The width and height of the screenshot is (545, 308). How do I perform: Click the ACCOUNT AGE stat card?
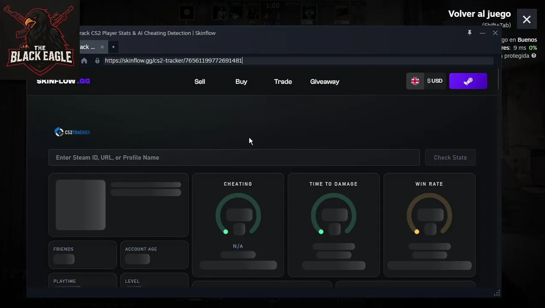(x=154, y=255)
